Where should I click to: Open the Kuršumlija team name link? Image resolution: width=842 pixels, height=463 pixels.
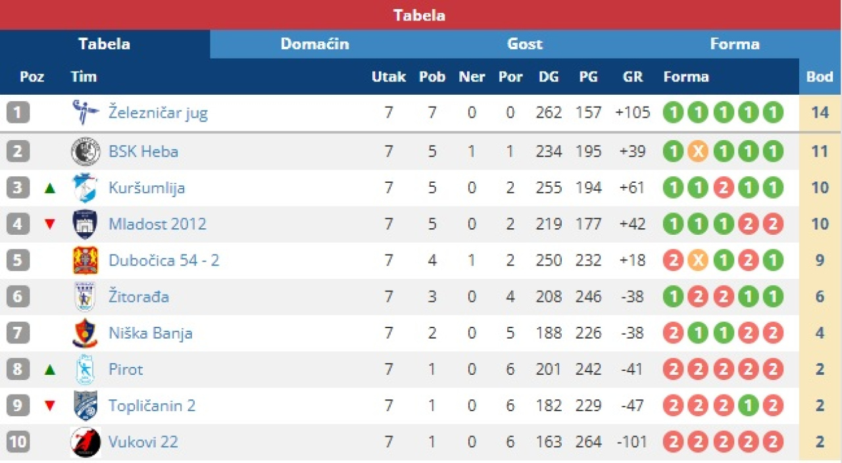147,188
